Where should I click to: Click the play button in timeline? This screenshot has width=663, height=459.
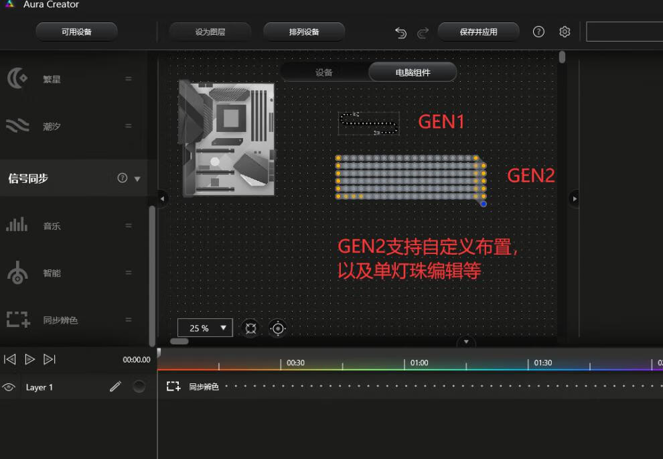pos(29,359)
